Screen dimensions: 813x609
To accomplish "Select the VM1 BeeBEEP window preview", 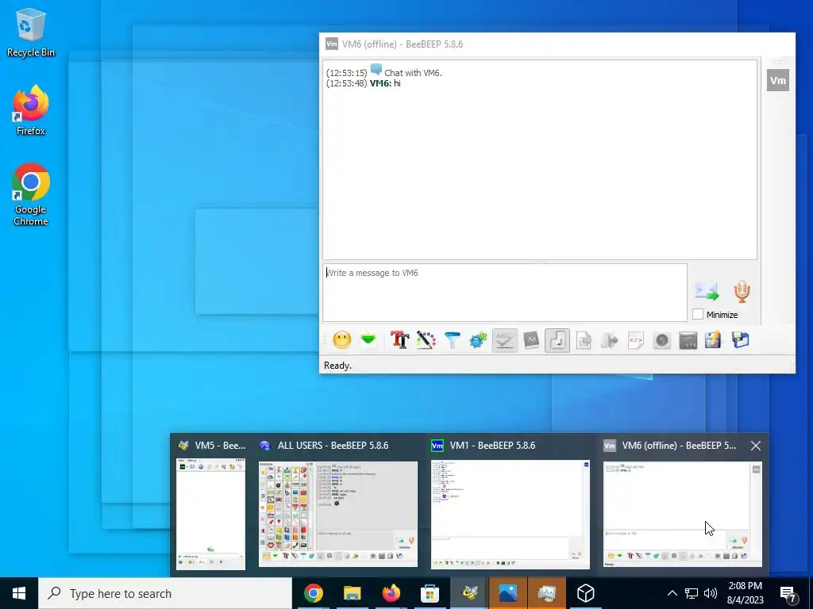I will [x=511, y=507].
